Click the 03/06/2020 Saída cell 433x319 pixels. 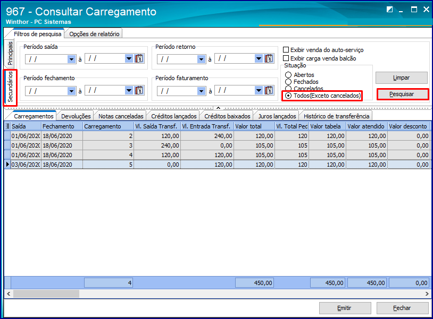(26, 165)
